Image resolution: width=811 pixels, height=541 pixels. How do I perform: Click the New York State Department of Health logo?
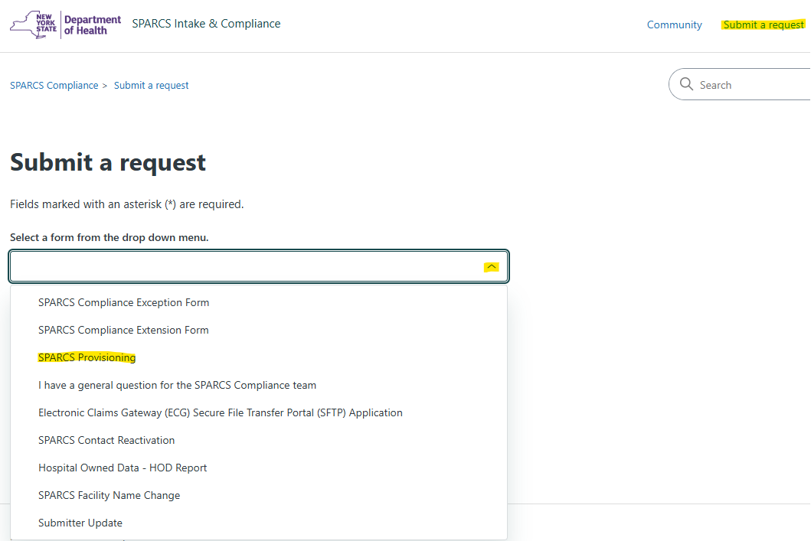pyautogui.click(x=66, y=24)
